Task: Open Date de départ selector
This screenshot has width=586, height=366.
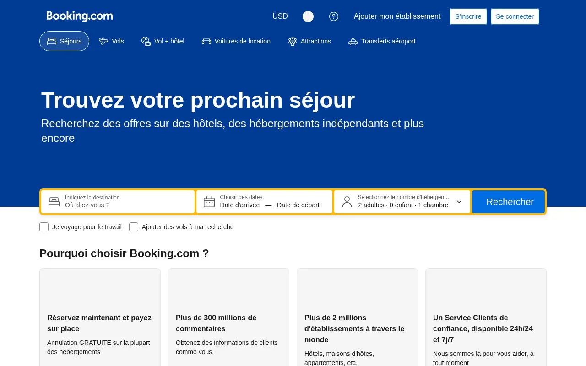Action: coord(298,205)
